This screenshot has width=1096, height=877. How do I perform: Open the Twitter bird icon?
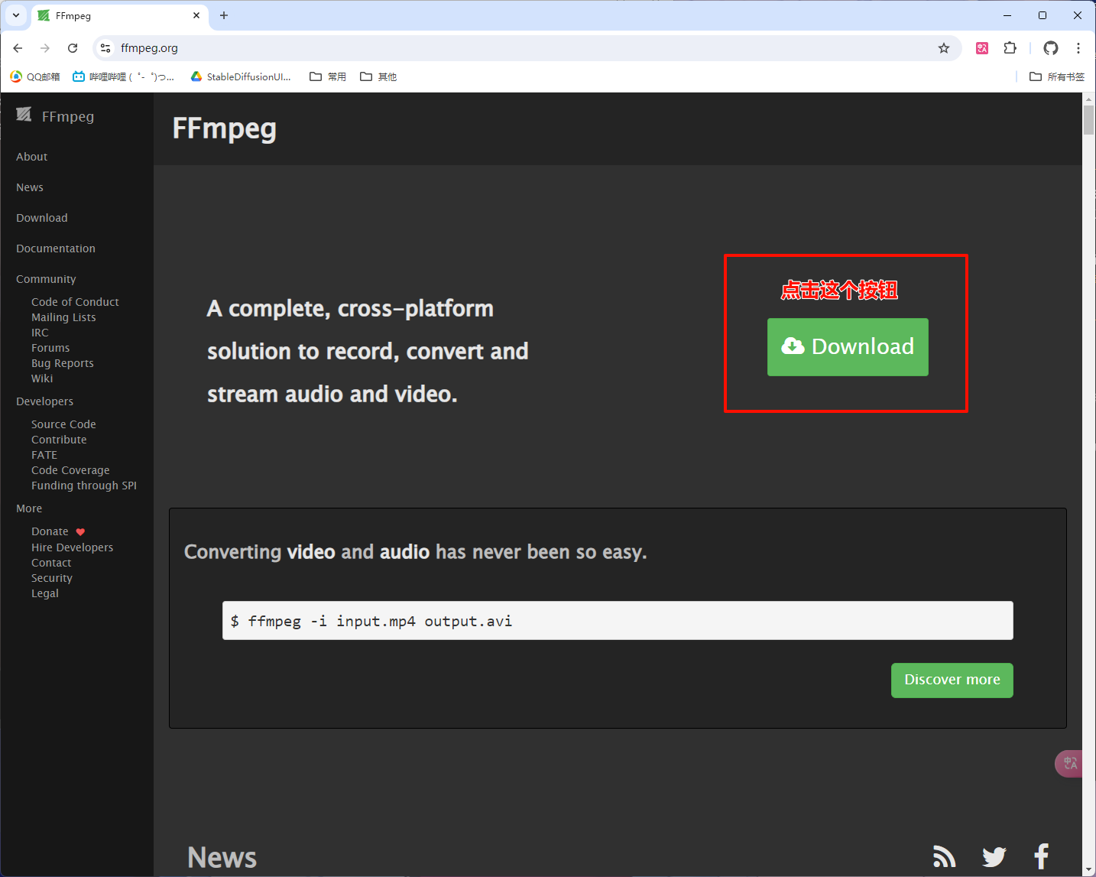pyautogui.click(x=994, y=856)
